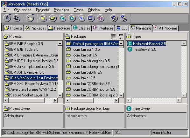Switch to the All Problems tab
The width and height of the screenshot is (190, 138).
pos(165,28)
